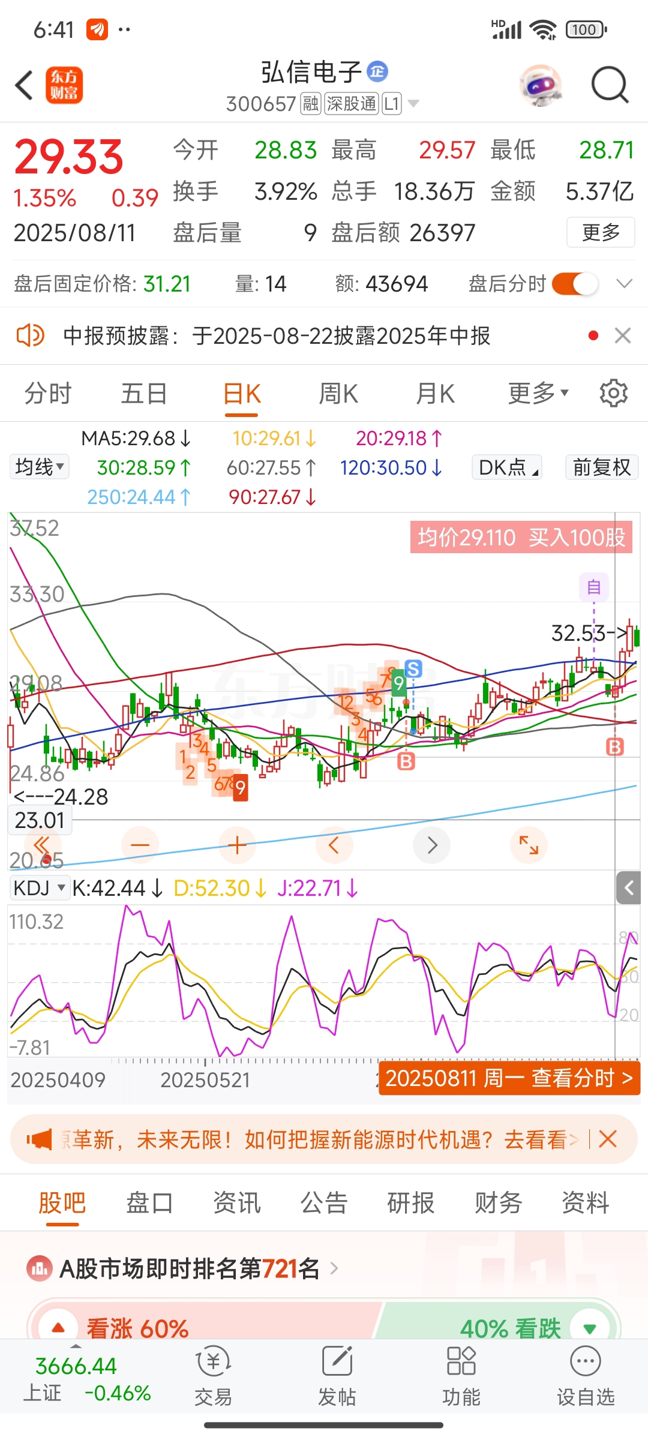Tap the red B buy marker near right
Image resolution: width=648 pixels, height=1440 pixels.
tap(615, 747)
